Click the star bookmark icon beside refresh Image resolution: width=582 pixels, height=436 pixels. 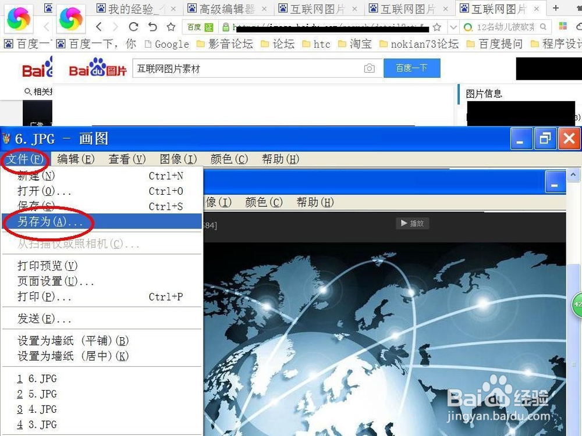171,27
